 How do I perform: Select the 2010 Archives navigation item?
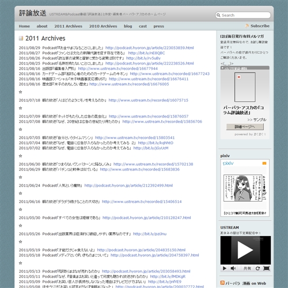pyautogui.click(x=103, y=26)
